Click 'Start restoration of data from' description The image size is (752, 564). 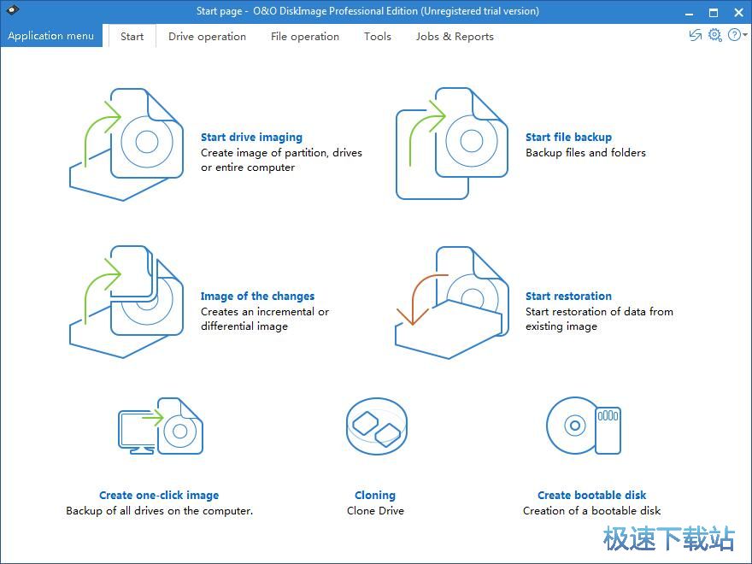point(599,311)
